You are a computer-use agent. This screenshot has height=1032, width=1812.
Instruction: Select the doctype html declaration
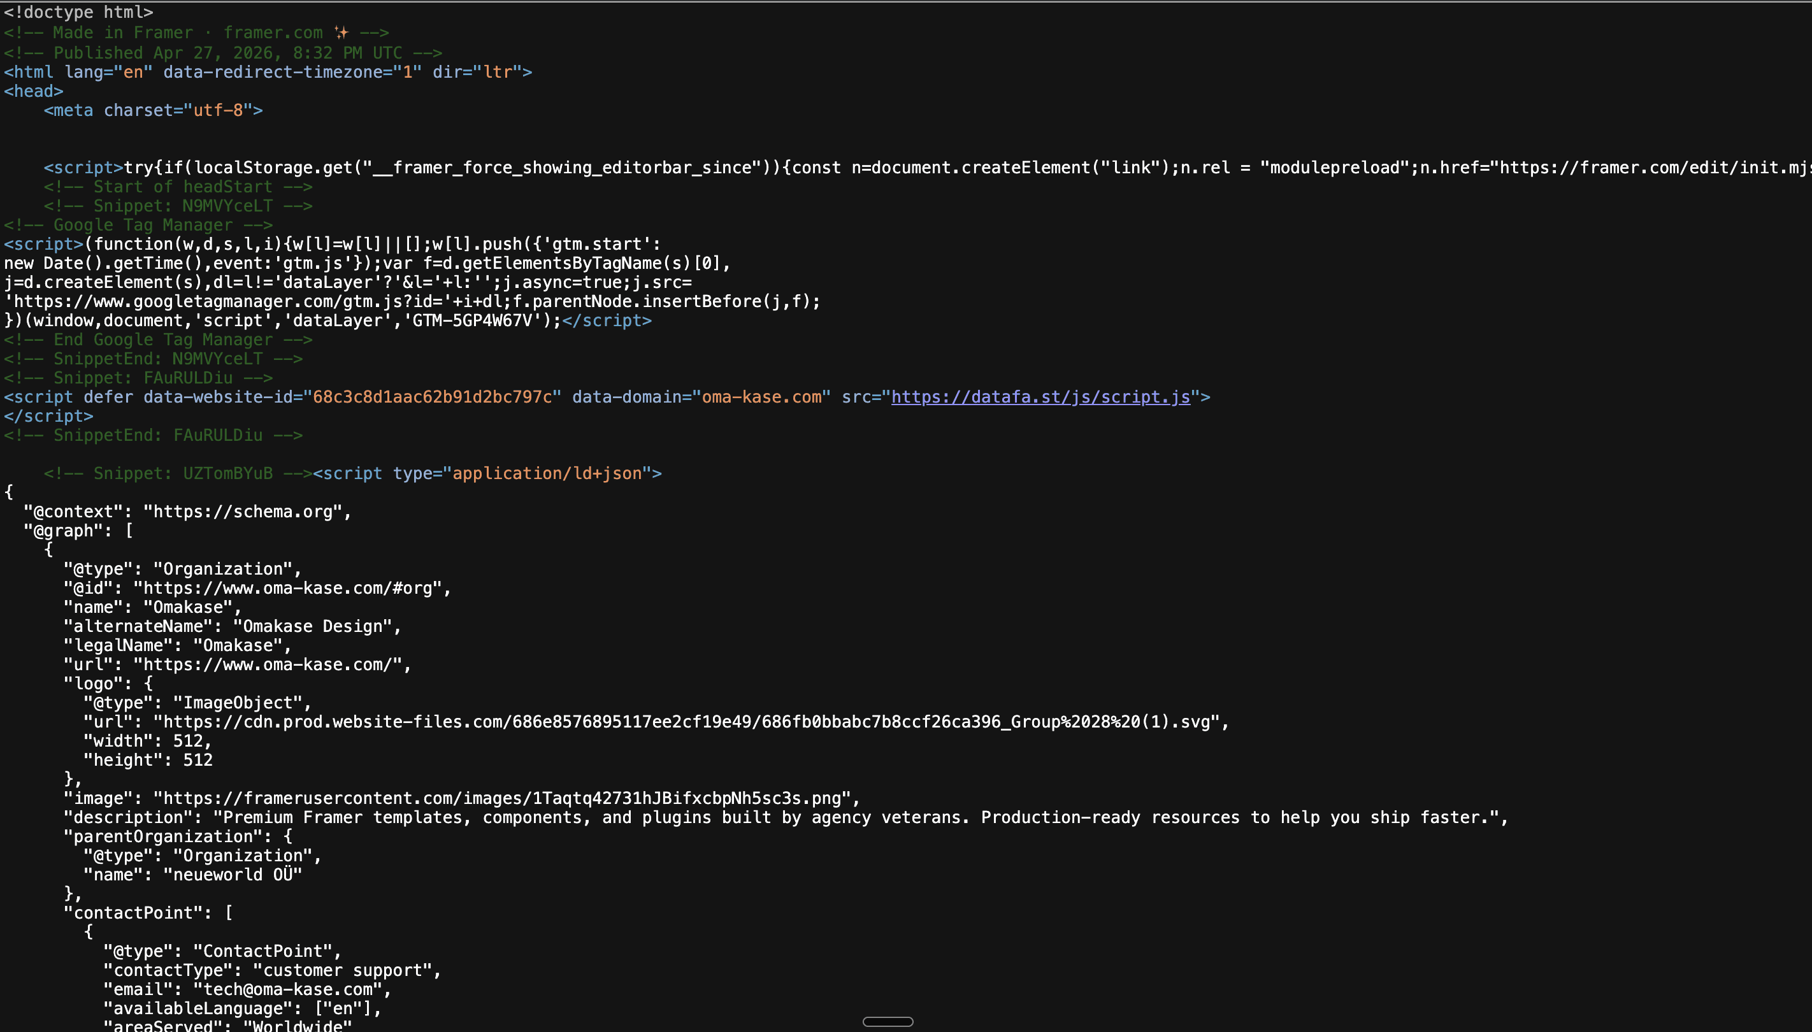pyautogui.click(x=78, y=12)
